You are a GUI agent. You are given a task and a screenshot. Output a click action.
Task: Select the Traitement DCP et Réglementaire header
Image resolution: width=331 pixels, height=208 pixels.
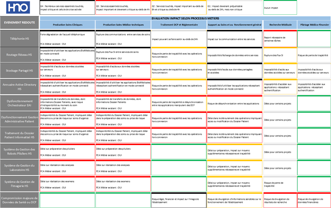tap(179, 25)
